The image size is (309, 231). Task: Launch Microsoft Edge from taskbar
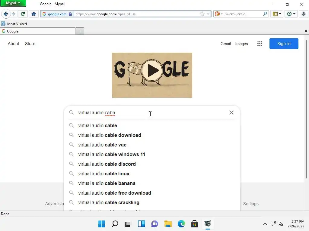tap(181, 224)
